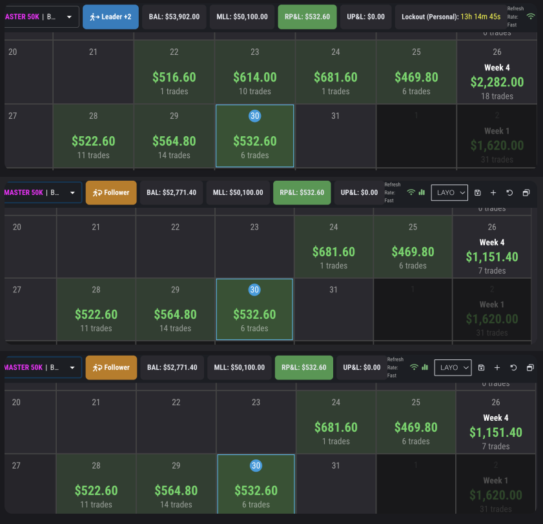Select day 28 with $522.60 in the bottom Follower calendar
This screenshot has height=524, width=543.
click(96, 484)
